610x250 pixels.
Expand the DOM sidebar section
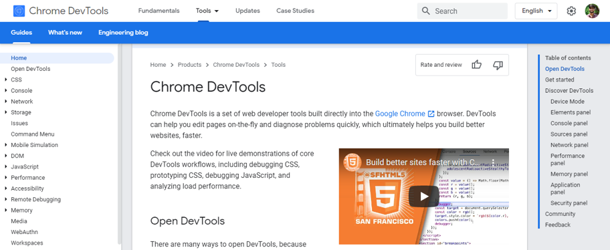(6, 156)
